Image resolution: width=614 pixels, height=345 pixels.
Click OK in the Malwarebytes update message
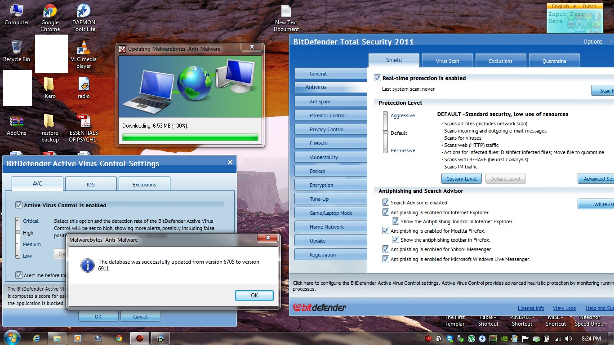point(254,295)
